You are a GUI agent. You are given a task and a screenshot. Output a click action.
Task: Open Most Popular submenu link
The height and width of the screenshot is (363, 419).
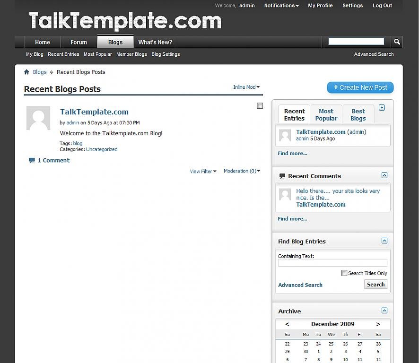pyautogui.click(x=98, y=54)
